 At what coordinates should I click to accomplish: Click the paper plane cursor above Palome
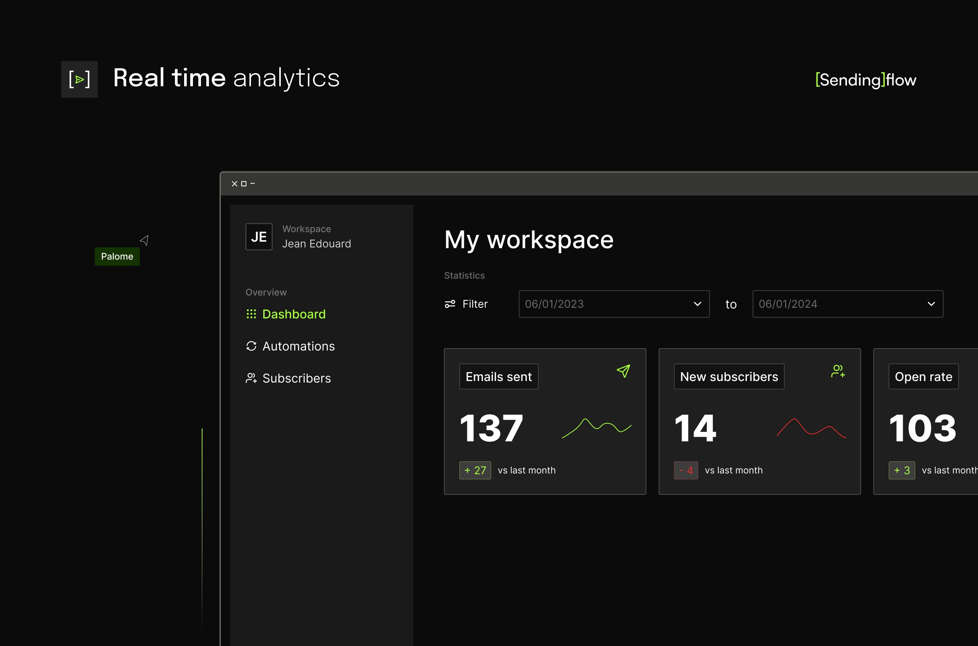(x=145, y=240)
